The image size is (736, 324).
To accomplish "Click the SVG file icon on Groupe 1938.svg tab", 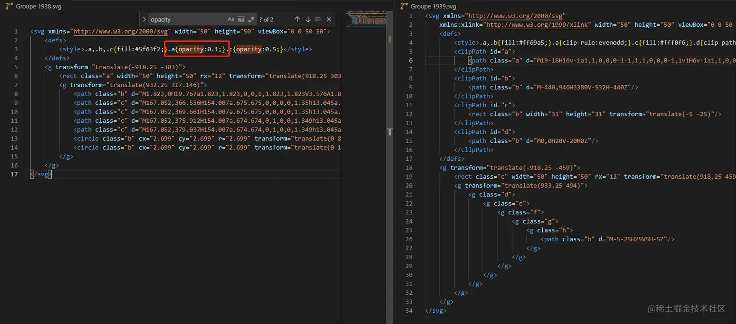I will (9, 6).
